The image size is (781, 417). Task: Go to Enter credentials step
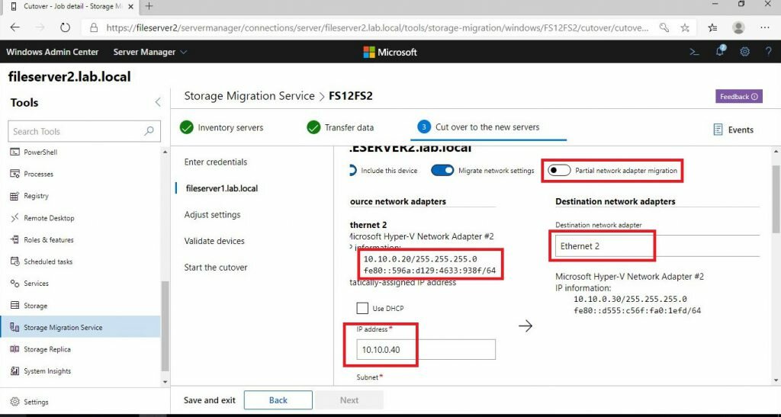216,162
